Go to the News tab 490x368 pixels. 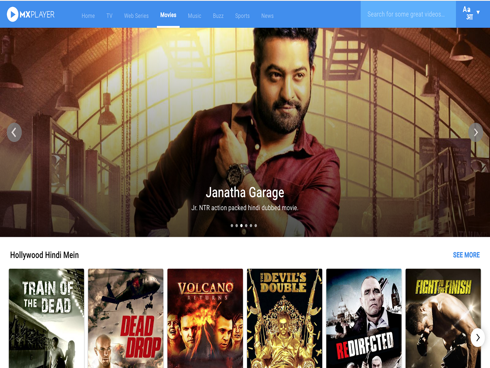pyautogui.click(x=267, y=16)
